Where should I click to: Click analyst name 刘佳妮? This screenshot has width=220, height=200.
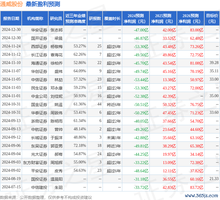[x=56, y=96]
